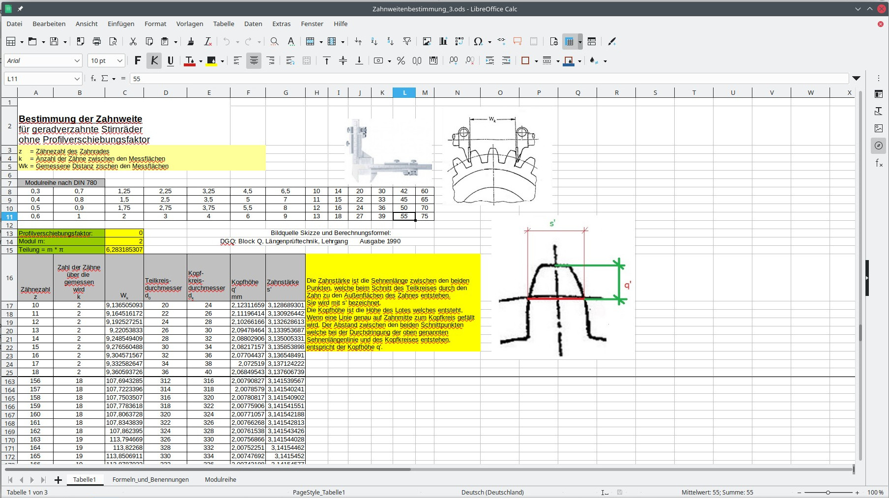
Task: Insert a chart
Action: 443,42
